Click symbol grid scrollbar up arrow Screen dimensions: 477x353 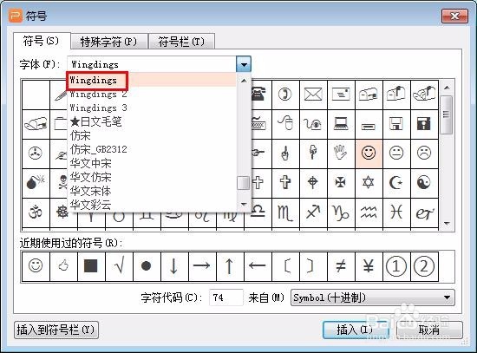tap(447, 88)
